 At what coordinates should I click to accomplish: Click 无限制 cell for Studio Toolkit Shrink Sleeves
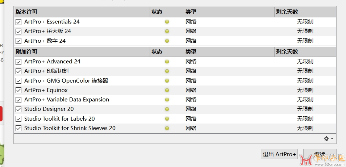[305, 128]
